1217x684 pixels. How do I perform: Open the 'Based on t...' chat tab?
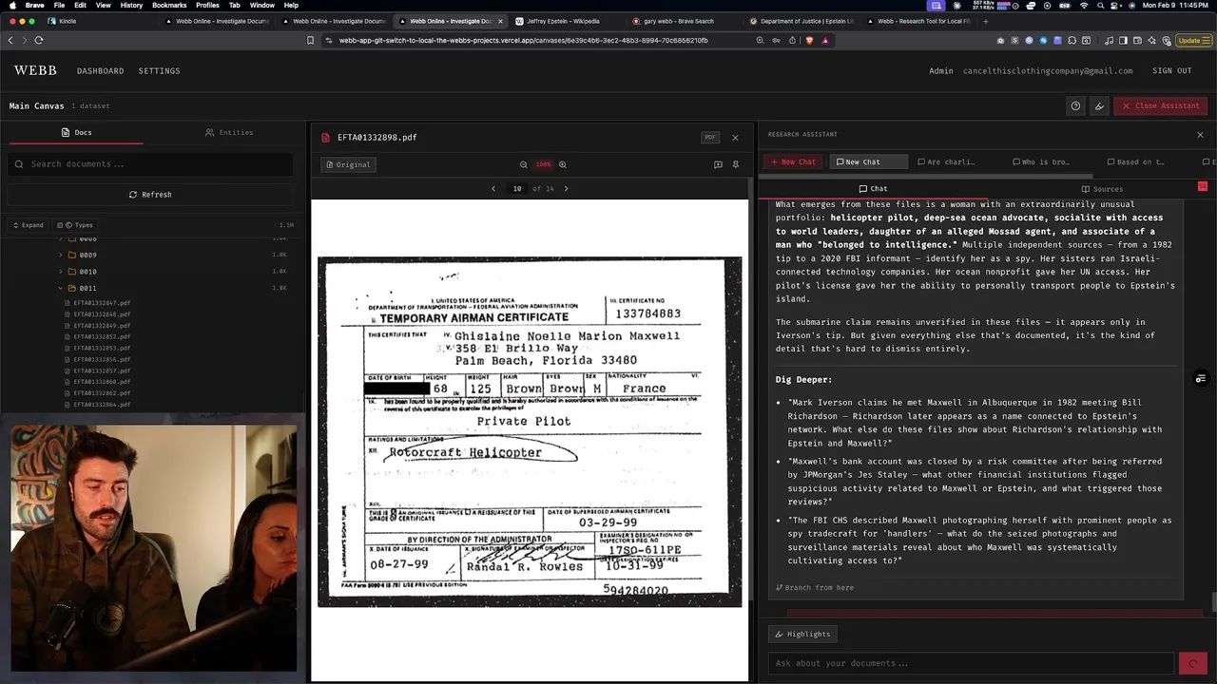(x=1135, y=161)
